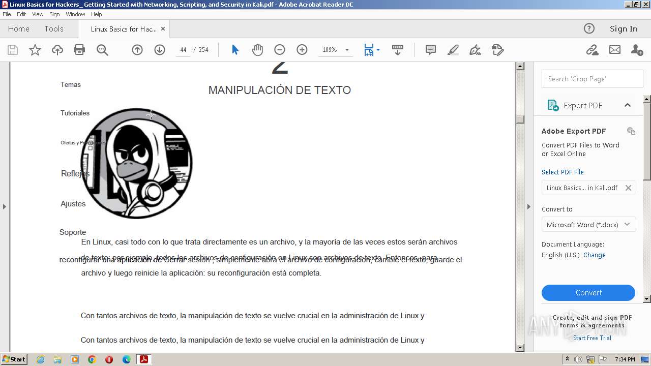Zoom out with the minus icon
651x366 pixels.
(x=280, y=50)
